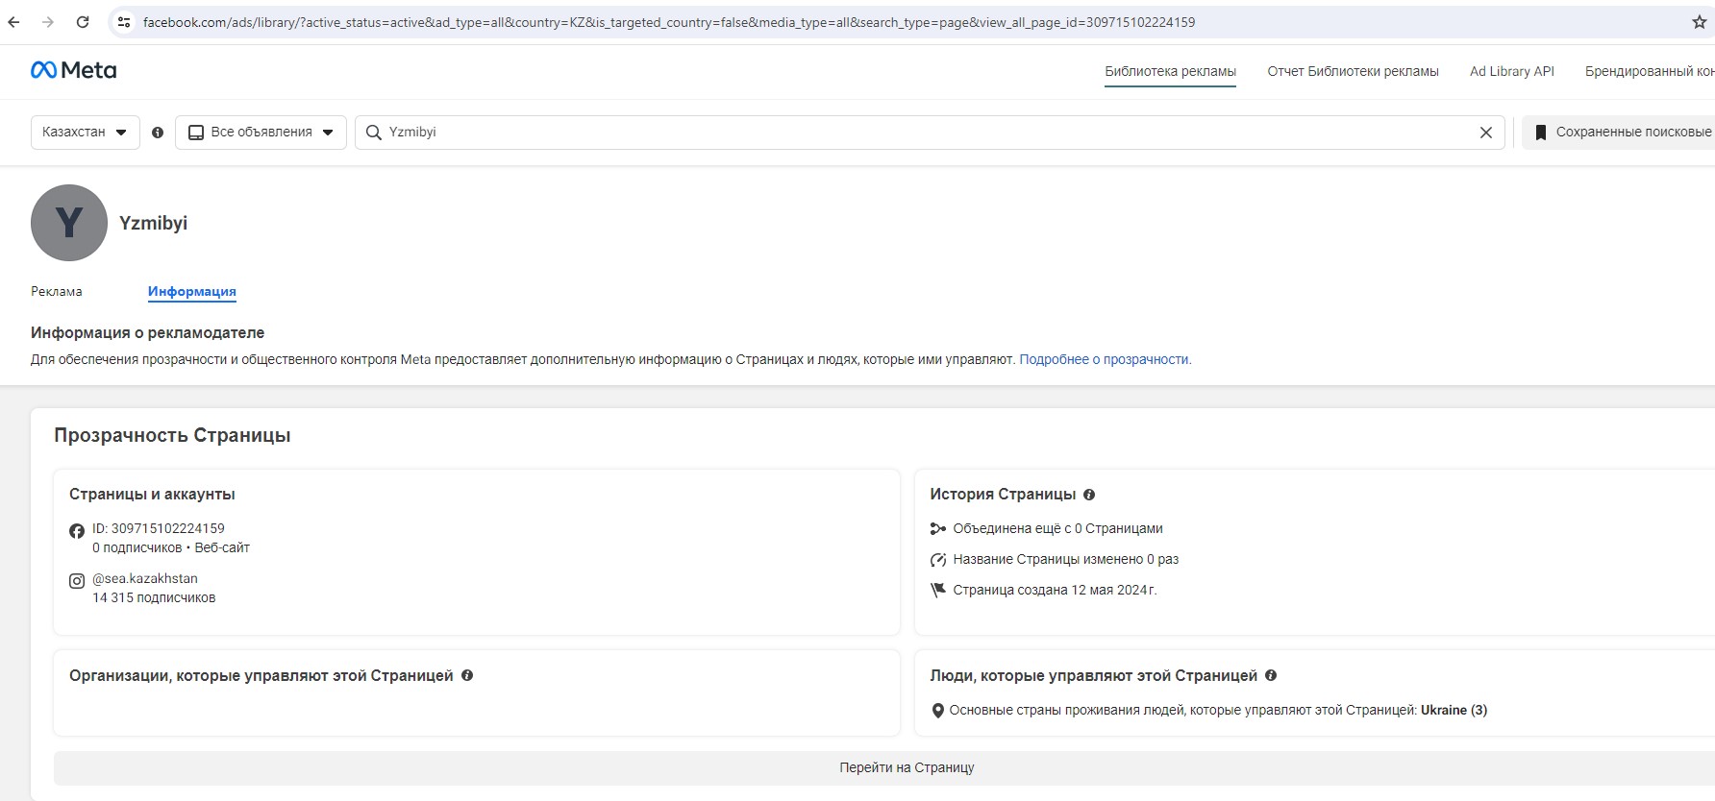The image size is (1715, 801).
Task: Reload the page with the refresh icon
Action: tap(83, 22)
